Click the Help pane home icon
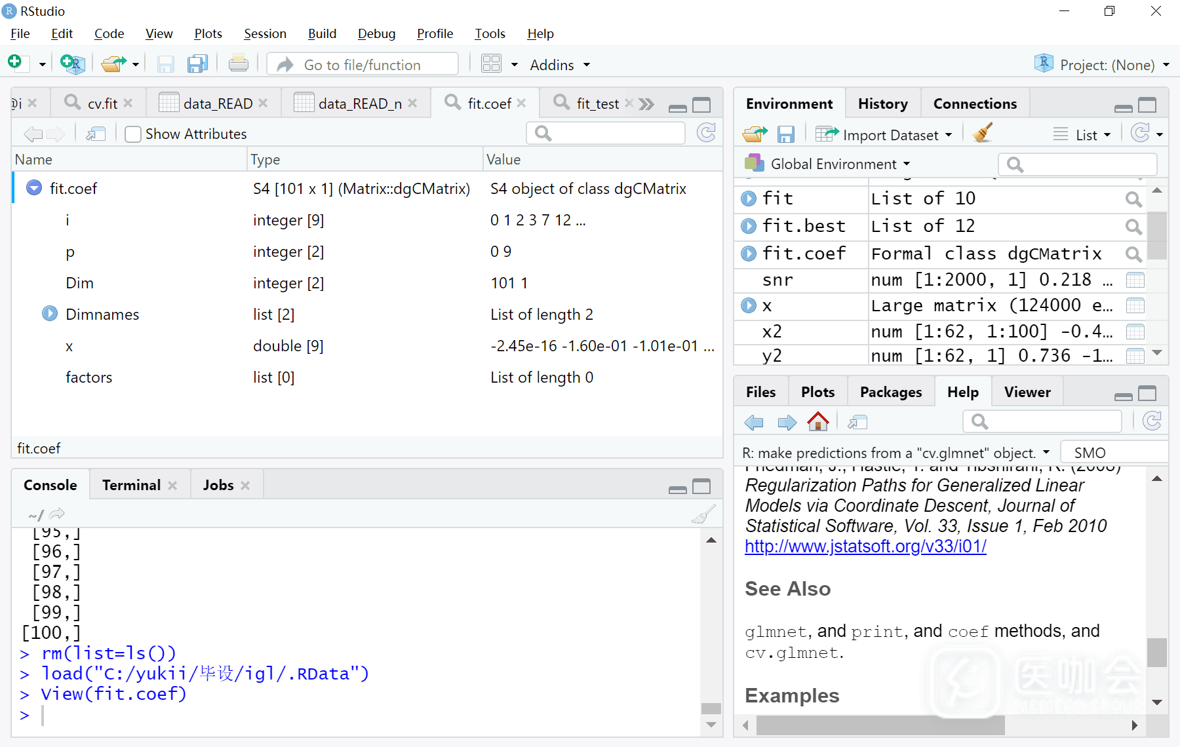Image resolution: width=1180 pixels, height=747 pixels. (x=817, y=422)
